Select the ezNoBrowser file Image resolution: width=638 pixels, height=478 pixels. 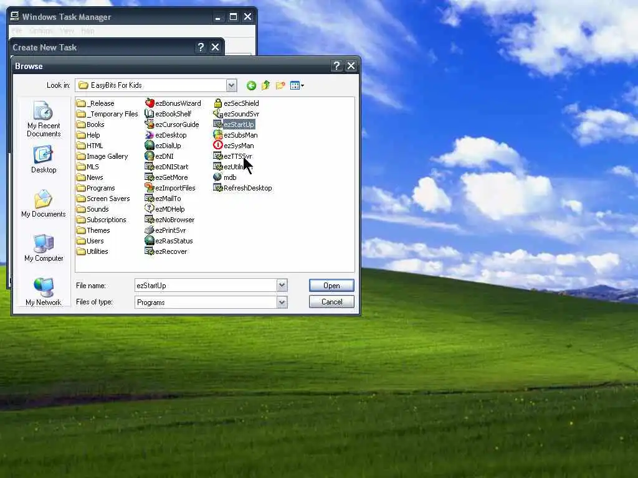(169, 220)
